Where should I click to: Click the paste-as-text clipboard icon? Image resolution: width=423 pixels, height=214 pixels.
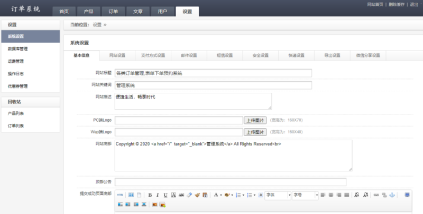(x=205, y=195)
